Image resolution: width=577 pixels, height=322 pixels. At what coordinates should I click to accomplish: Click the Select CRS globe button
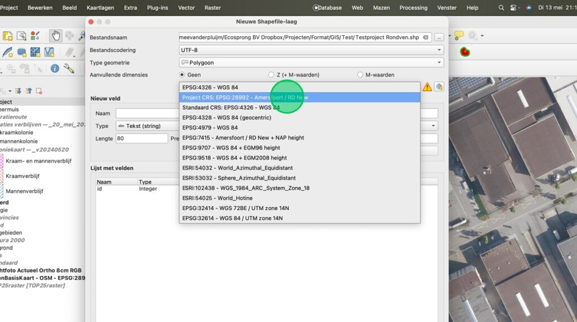(439, 87)
